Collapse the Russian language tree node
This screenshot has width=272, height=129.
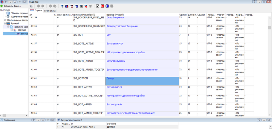coord(5,23)
